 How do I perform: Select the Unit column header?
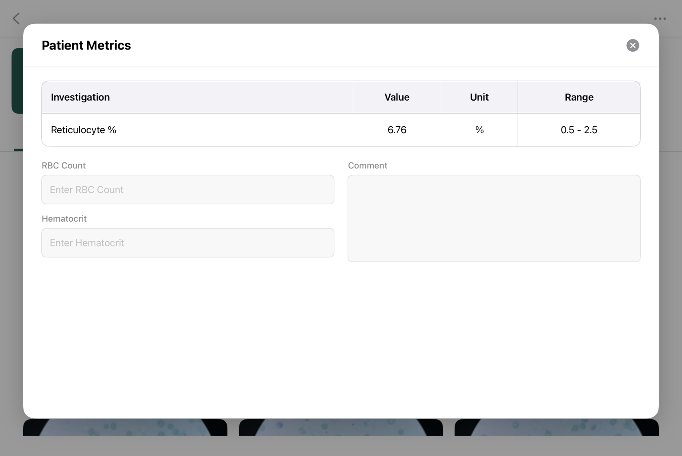click(479, 97)
